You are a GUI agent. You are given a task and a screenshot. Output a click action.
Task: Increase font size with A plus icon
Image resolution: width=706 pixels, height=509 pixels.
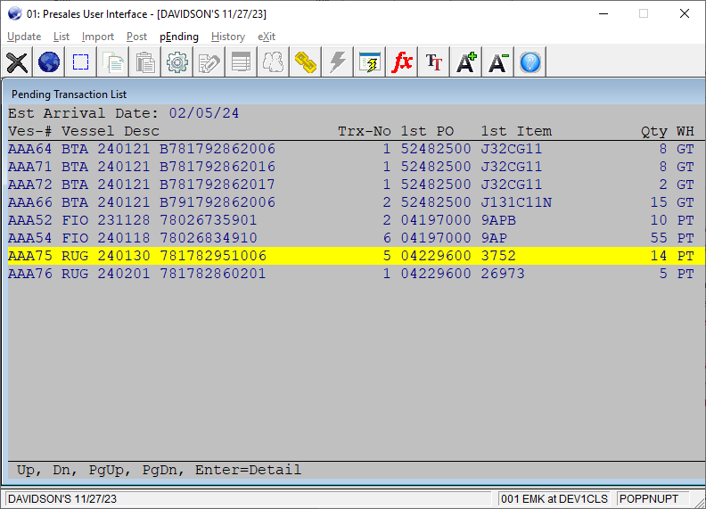pos(466,62)
